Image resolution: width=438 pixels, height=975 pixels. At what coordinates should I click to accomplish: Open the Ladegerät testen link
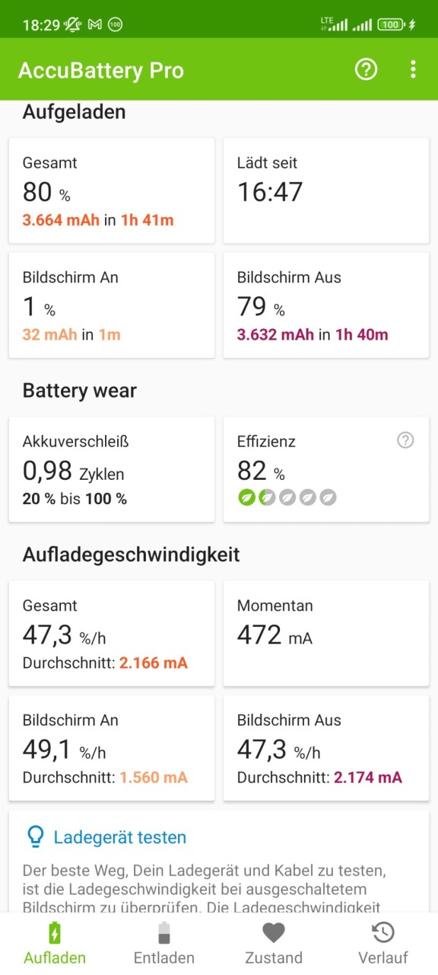(119, 837)
